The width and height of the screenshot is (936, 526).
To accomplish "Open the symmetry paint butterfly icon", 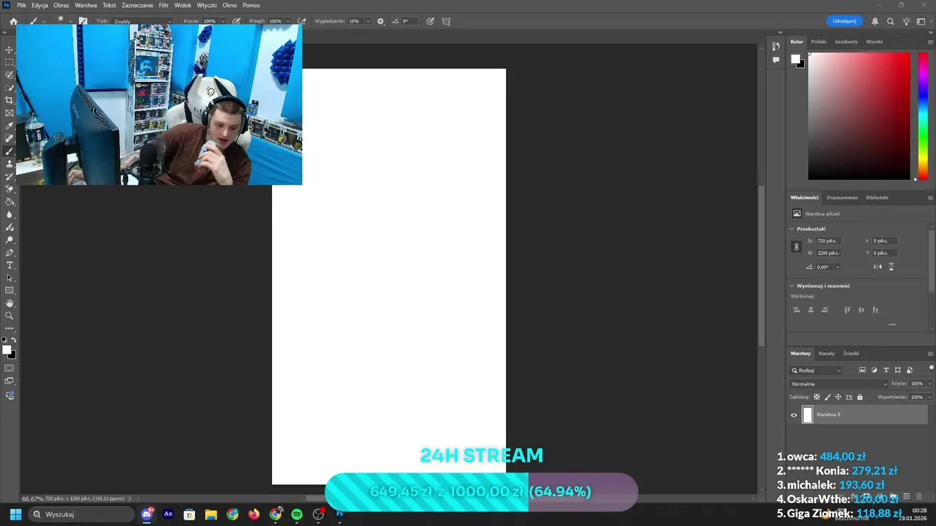I will (446, 21).
